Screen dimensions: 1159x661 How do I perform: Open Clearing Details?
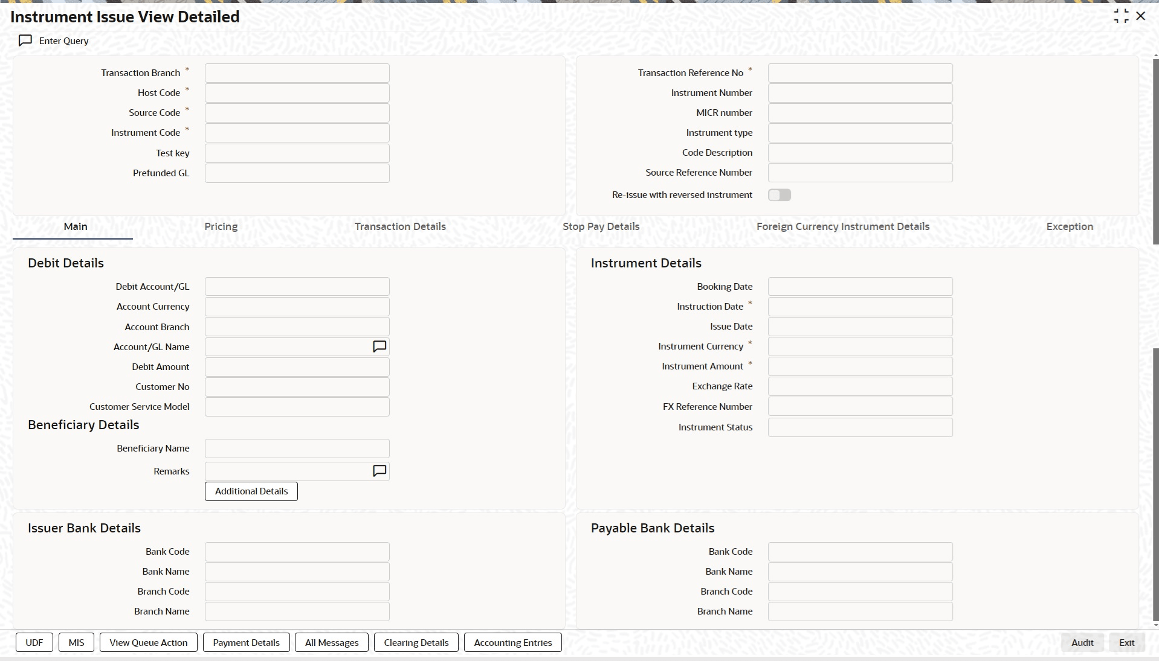click(x=416, y=642)
